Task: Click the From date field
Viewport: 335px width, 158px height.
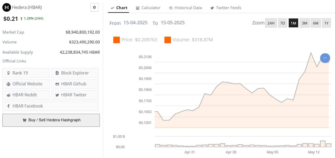Action: (135, 23)
